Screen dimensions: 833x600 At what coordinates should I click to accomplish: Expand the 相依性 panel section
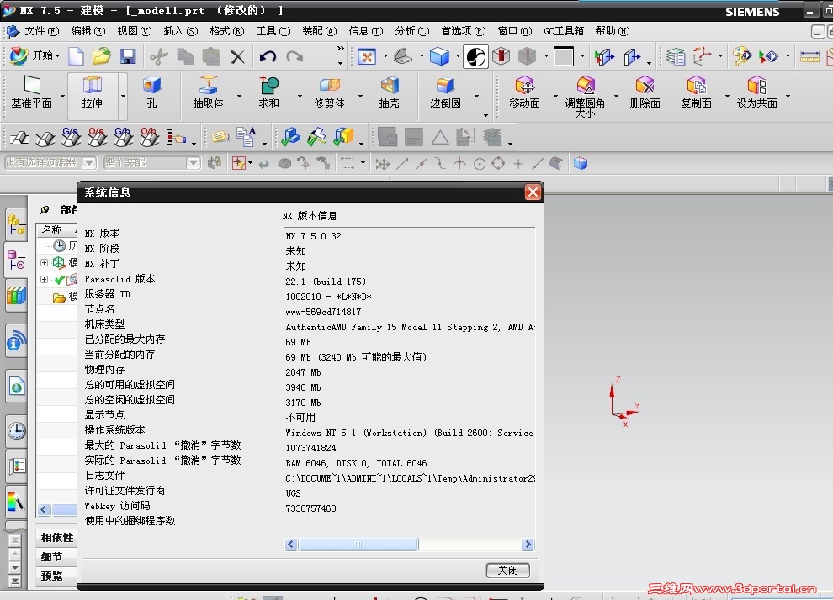click(x=57, y=538)
